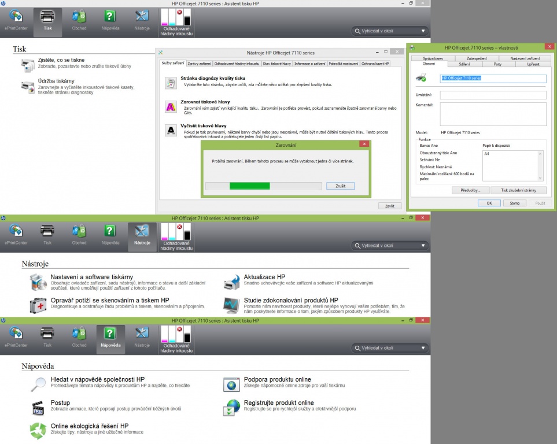Open the Správa barev tab in properties
This screenshot has width=557, height=444.
pyautogui.click(x=433, y=58)
